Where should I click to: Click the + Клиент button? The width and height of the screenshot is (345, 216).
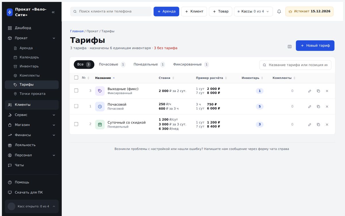(194, 12)
